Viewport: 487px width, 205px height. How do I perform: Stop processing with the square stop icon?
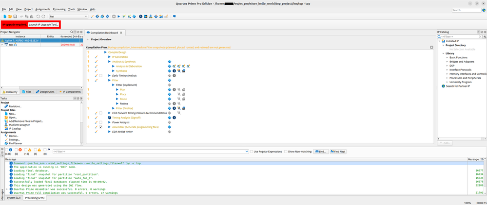pyautogui.click(x=114, y=17)
